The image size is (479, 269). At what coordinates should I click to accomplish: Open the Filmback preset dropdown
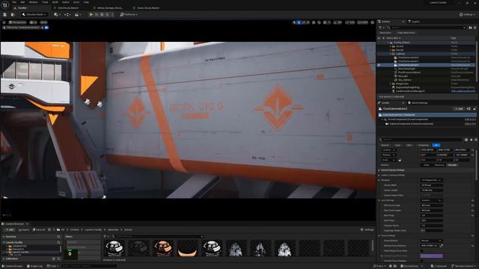[x=431, y=180]
